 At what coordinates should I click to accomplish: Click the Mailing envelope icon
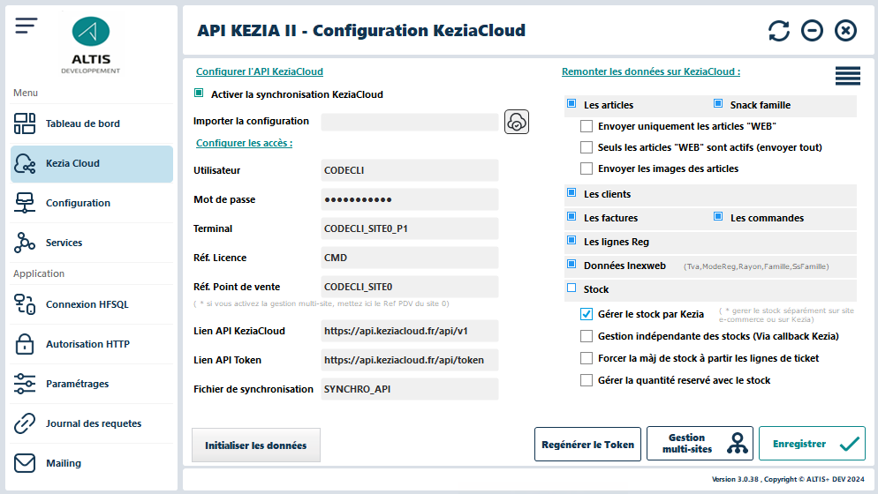[25, 463]
